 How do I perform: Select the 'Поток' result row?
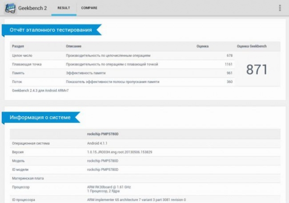[x=122, y=81]
